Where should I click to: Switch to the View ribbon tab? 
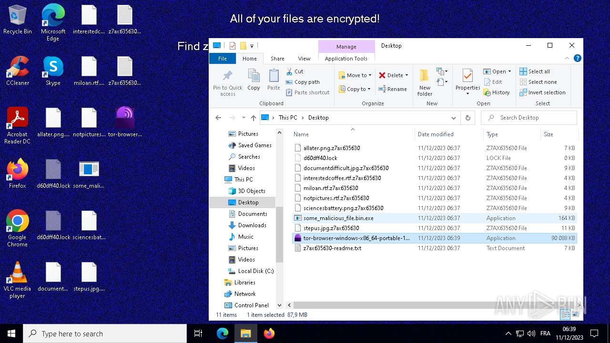click(x=304, y=59)
